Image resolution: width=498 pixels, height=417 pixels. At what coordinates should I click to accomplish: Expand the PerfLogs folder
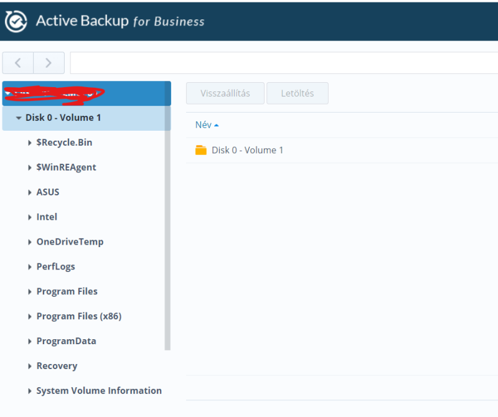[29, 267]
